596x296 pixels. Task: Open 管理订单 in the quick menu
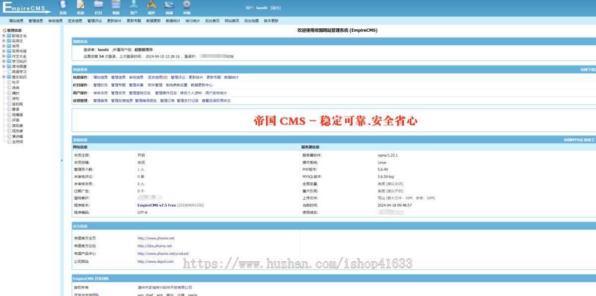point(167,101)
